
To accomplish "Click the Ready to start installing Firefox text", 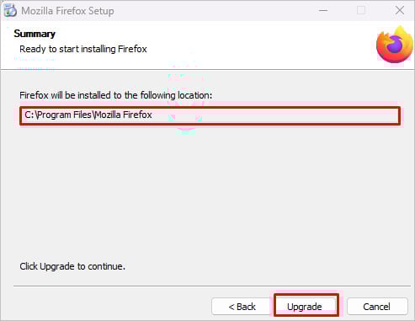I will [x=83, y=49].
